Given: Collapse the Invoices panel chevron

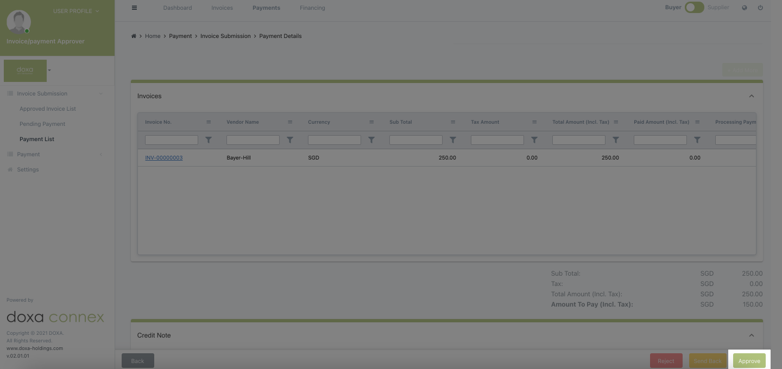Looking at the screenshot, I should tap(752, 96).
